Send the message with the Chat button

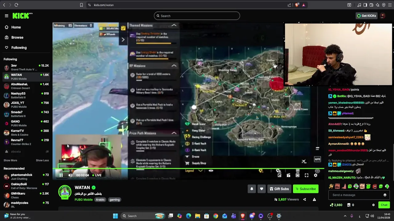pyautogui.click(x=384, y=205)
